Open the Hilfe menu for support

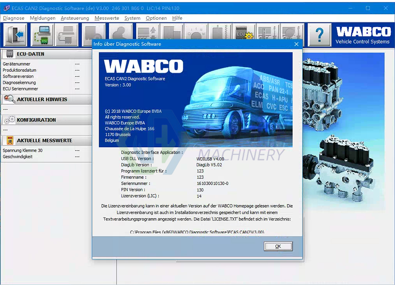point(177,18)
